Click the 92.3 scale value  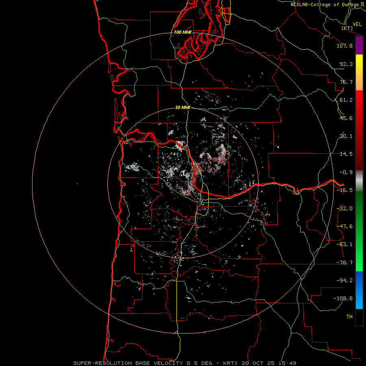pos(346,64)
